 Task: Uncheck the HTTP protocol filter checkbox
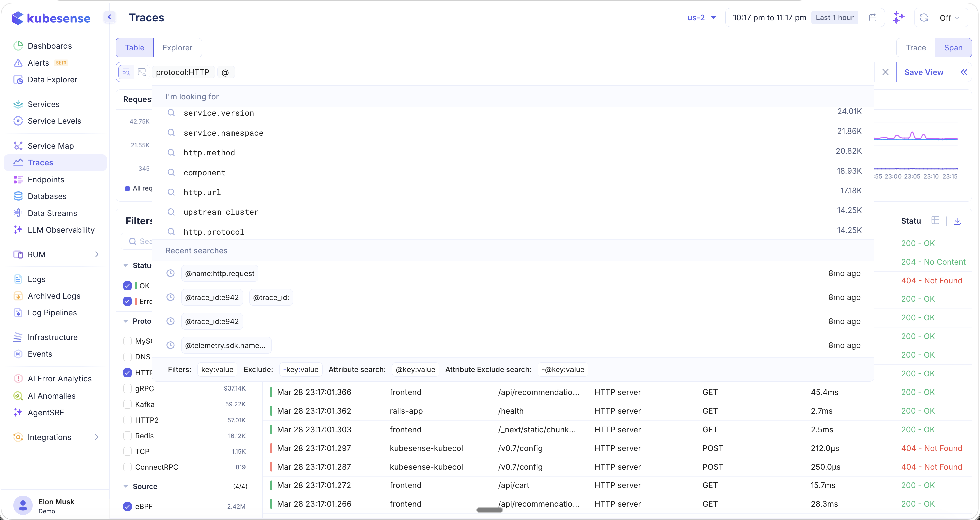(x=127, y=372)
